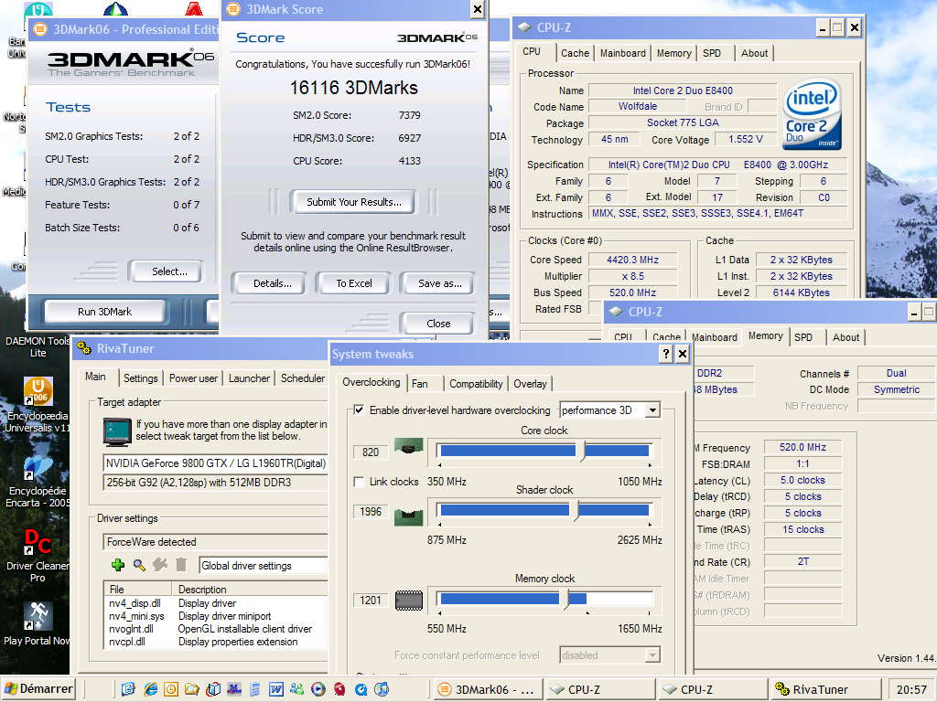Open the red round icon in quick launch
The height and width of the screenshot is (702, 937).
coord(339,689)
